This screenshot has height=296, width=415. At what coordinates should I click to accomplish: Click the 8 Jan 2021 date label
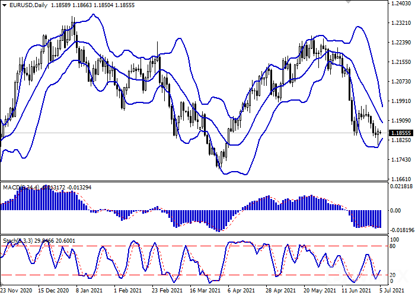(92, 291)
